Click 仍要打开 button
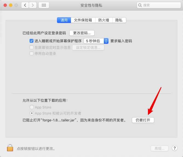The image size is (183, 157). coord(143,120)
